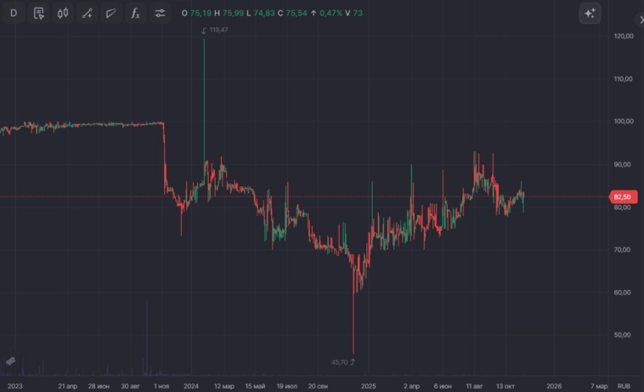Click the AI sparkle assistant button

pos(590,14)
